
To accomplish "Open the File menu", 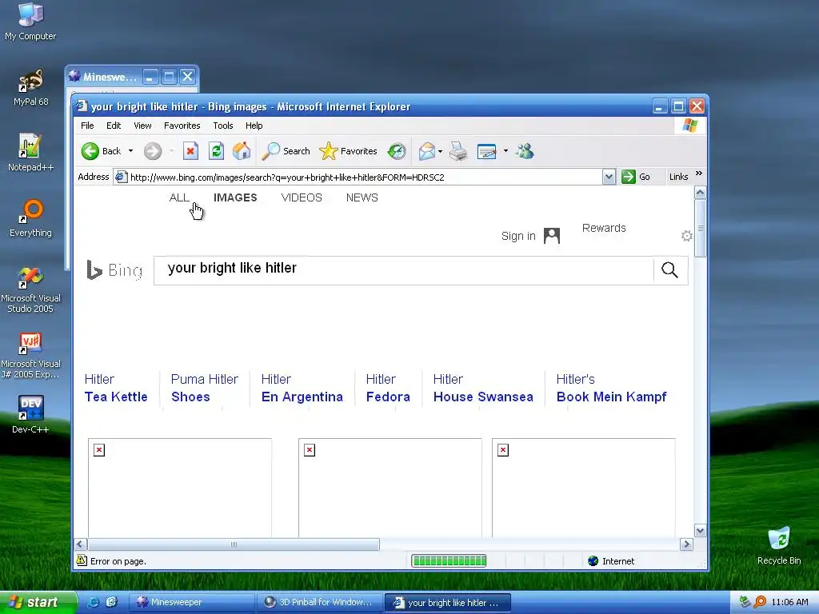I will click(87, 126).
